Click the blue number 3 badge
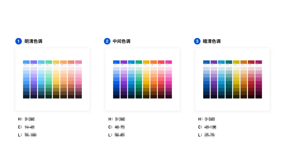285x160 pixels. click(x=197, y=41)
